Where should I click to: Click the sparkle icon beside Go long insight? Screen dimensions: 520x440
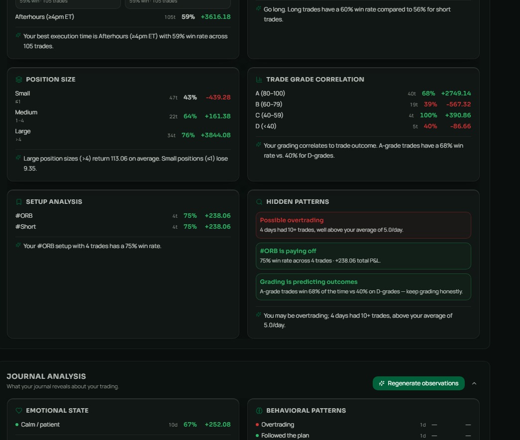[x=258, y=8]
